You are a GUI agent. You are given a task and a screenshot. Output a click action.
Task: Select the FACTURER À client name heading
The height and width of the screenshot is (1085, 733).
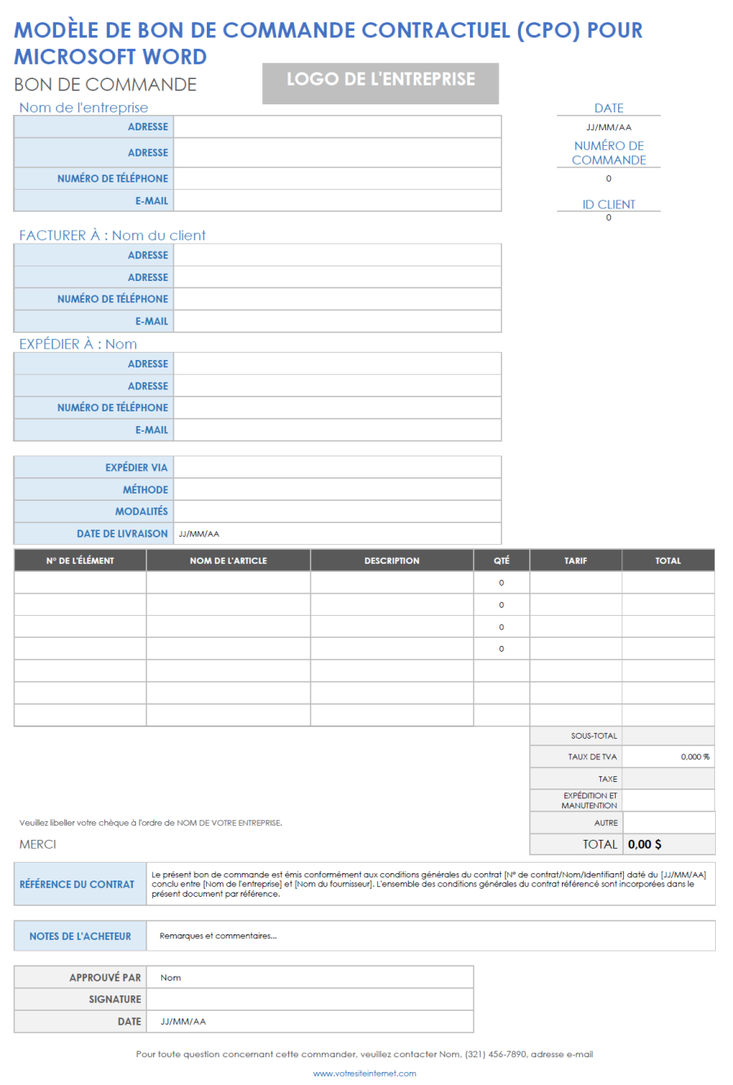(x=112, y=235)
